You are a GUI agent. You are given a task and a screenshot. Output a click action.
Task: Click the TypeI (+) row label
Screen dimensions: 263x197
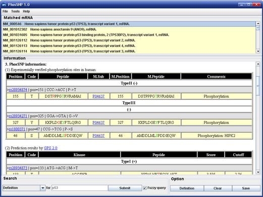click(x=129, y=162)
